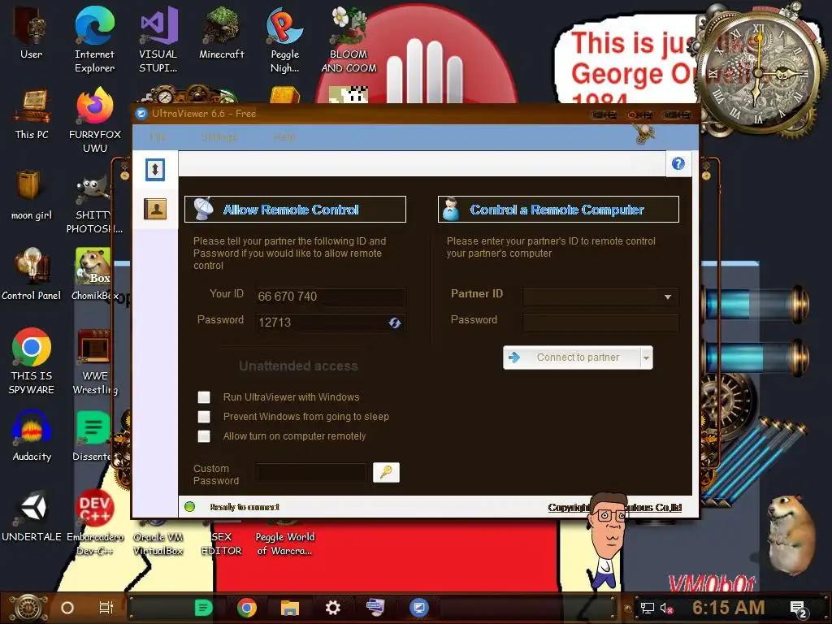Focus the partner Password field
Image resolution: width=832 pixels, height=624 pixels.
click(600, 322)
